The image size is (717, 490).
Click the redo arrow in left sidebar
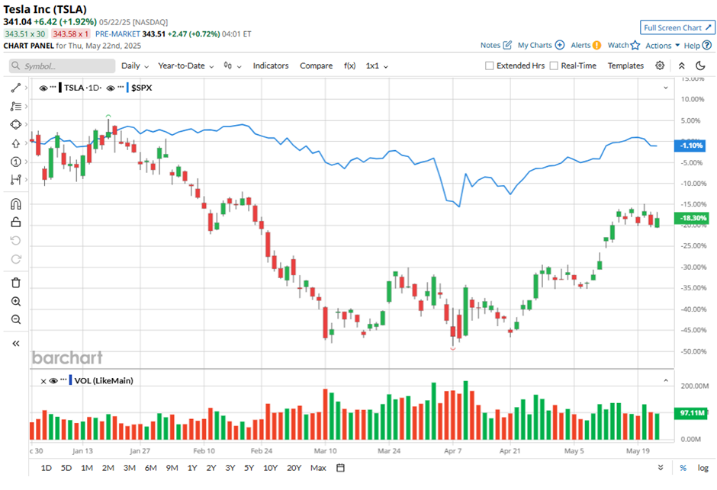point(15,259)
